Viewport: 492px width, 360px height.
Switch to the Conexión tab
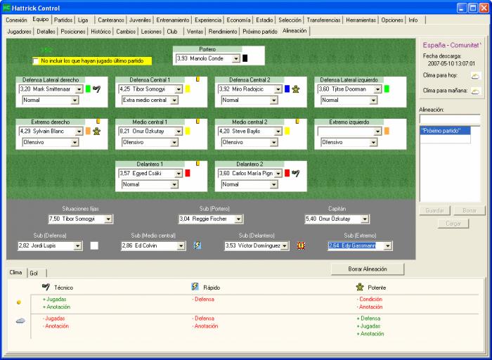(16, 20)
